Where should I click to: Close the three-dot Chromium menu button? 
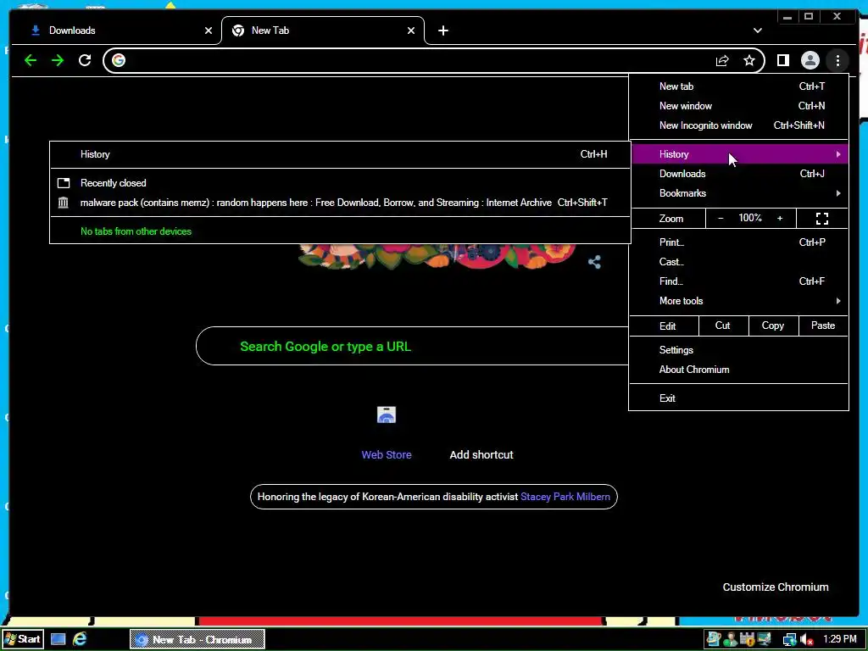pyautogui.click(x=837, y=60)
